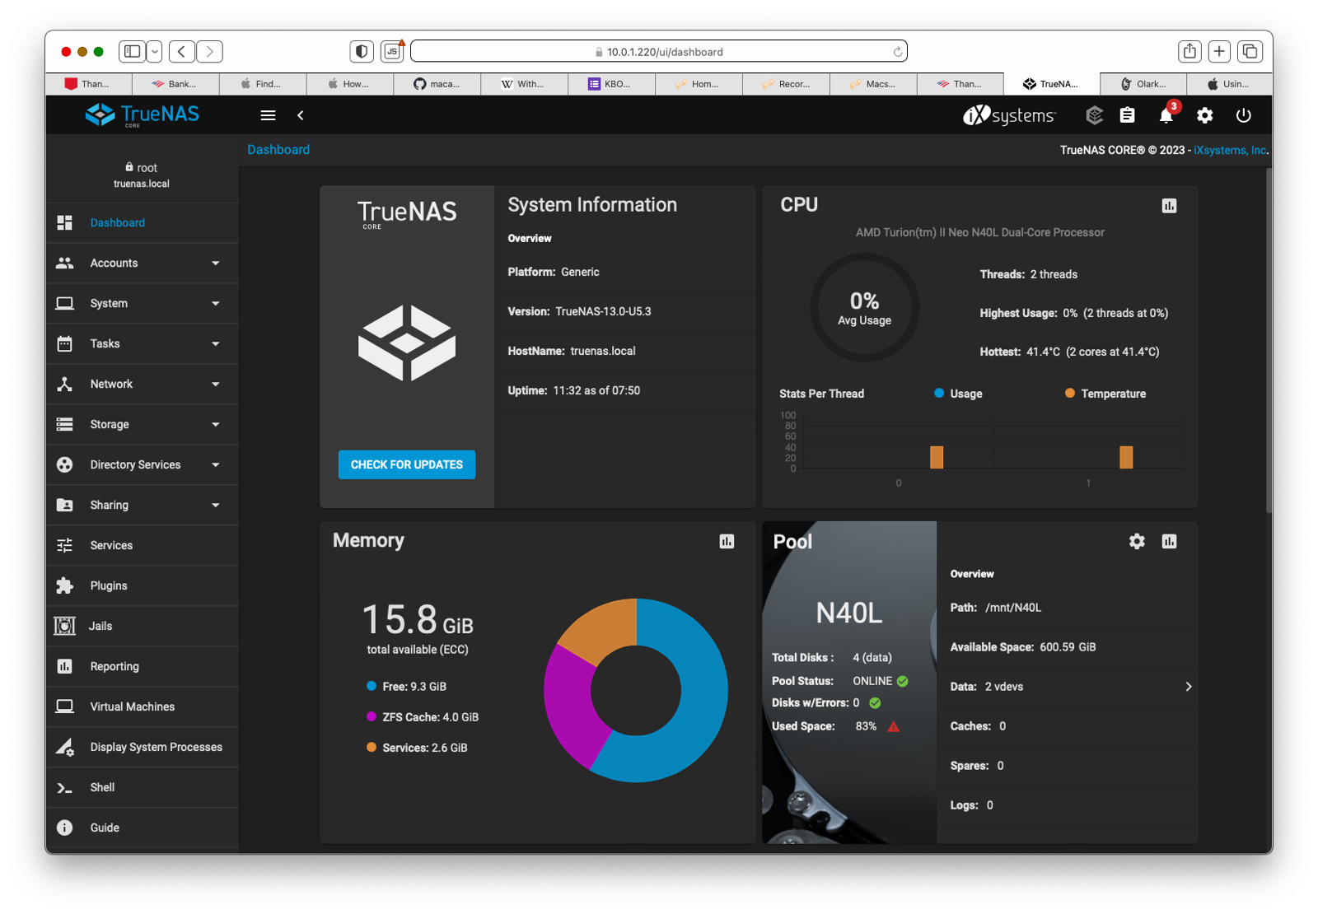The image size is (1318, 914).
Task: Click the orange Temperature legend dot
Action: (x=1069, y=393)
